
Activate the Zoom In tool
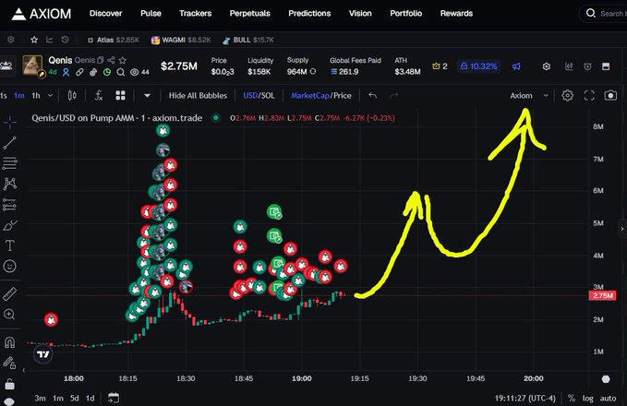(x=9, y=315)
